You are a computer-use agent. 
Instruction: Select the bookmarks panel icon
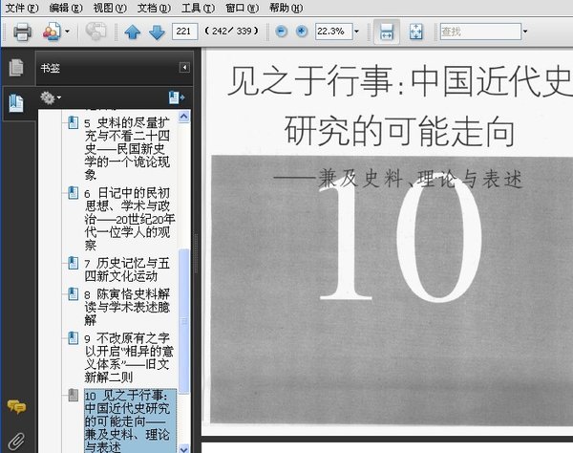pyautogui.click(x=16, y=103)
